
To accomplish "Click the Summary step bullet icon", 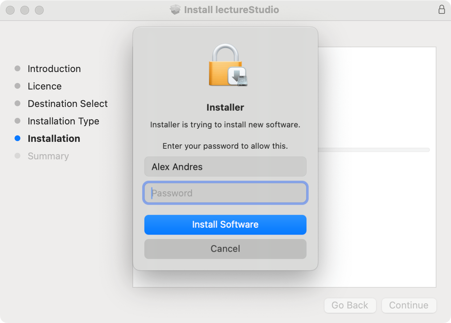I will [x=17, y=156].
